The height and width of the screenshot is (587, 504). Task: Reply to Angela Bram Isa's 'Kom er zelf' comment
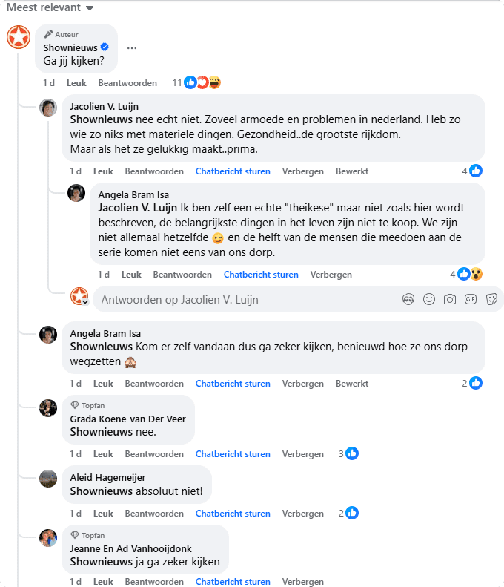point(154,384)
